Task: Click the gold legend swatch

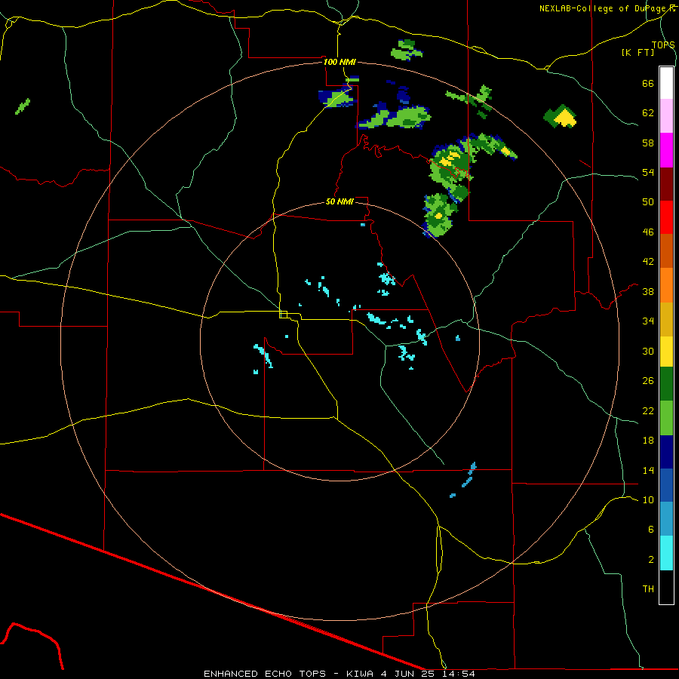Action: [666, 319]
